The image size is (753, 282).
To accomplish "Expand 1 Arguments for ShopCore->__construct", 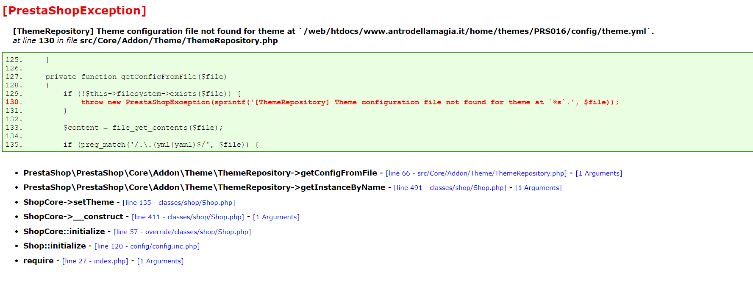I will click(x=276, y=217).
